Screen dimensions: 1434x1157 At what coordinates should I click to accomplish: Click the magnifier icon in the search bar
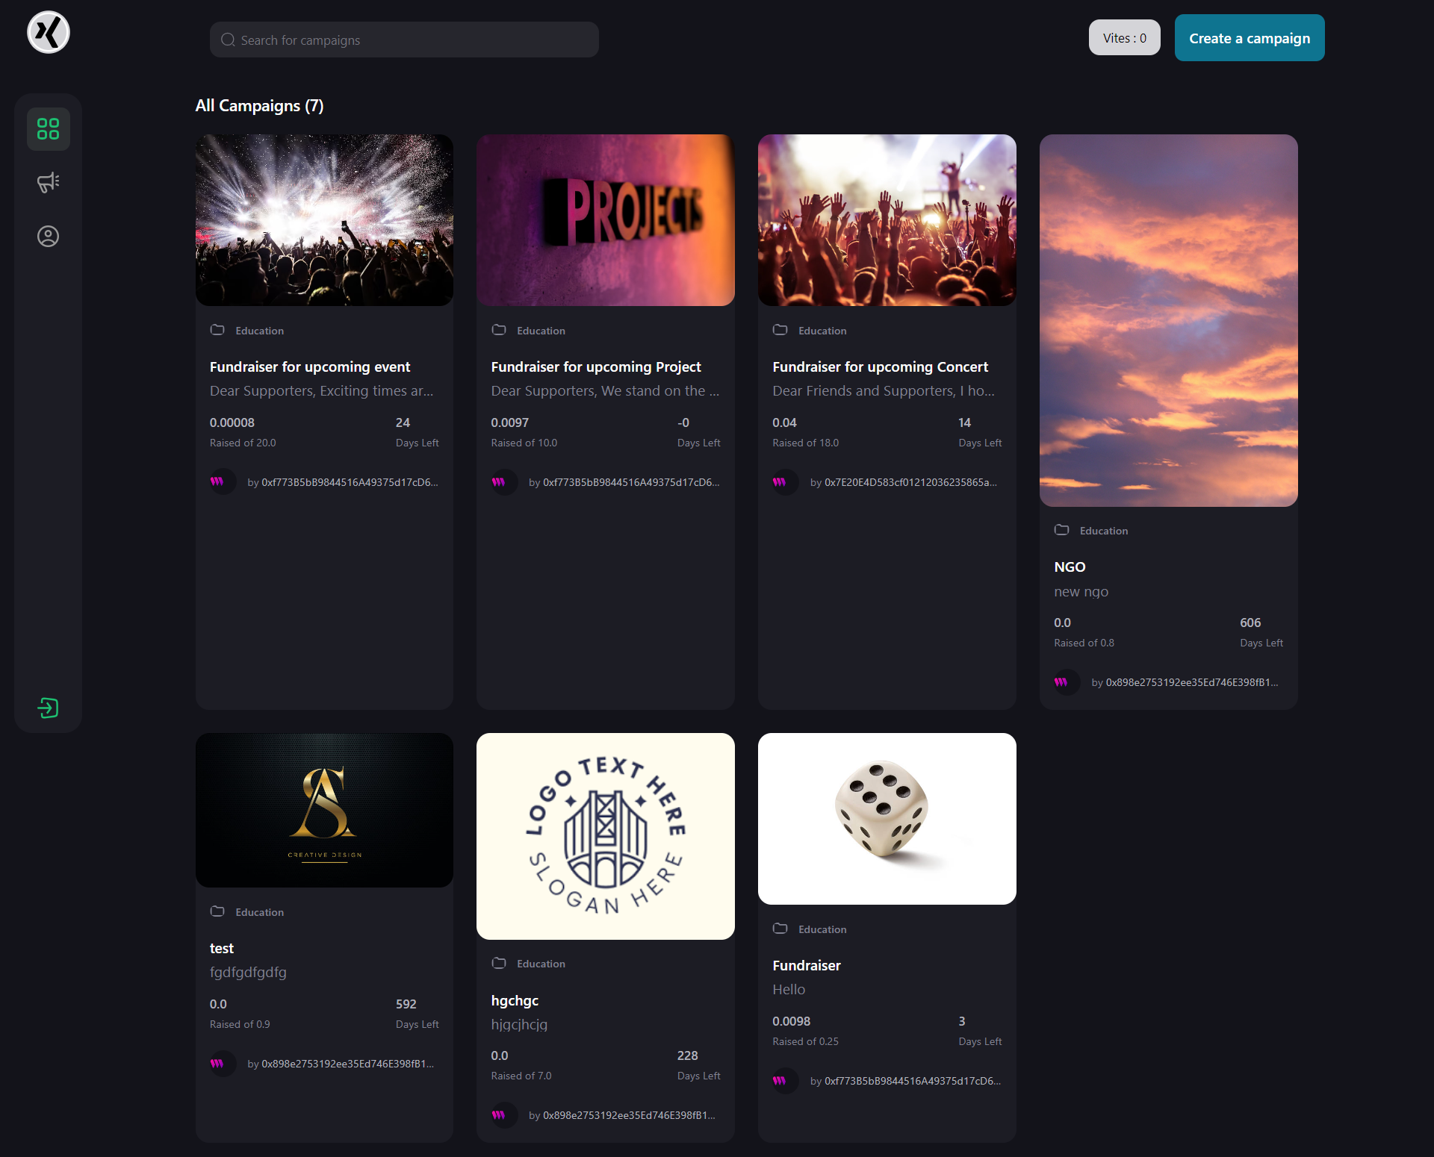coord(228,40)
